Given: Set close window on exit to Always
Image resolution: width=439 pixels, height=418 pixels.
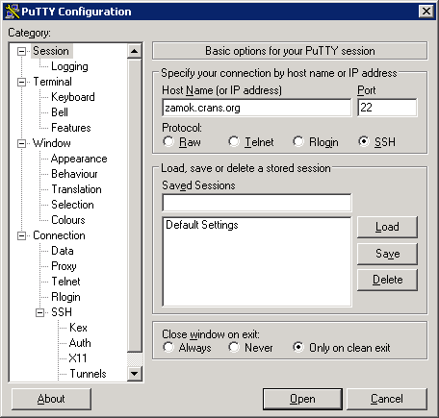Looking at the screenshot, I should point(168,347).
